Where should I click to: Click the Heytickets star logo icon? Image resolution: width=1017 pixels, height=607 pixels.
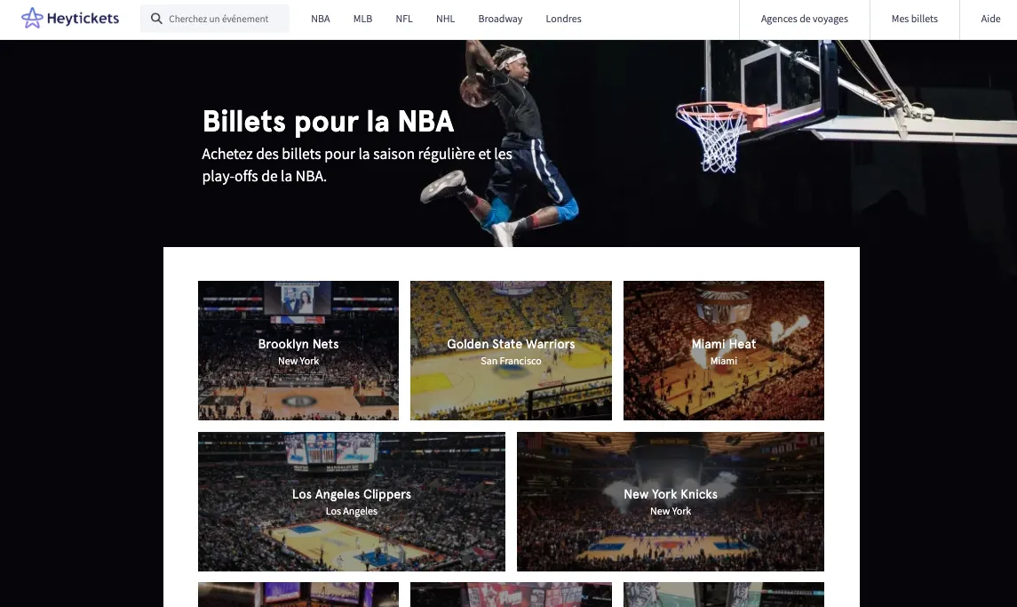click(x=32, y=18)
